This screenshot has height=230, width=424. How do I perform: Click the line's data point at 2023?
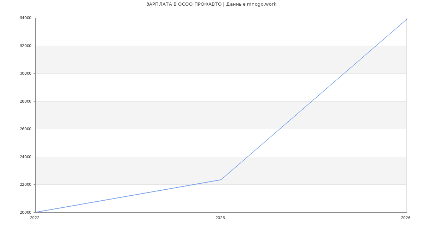pyautogui.click(x=221, y=180)
